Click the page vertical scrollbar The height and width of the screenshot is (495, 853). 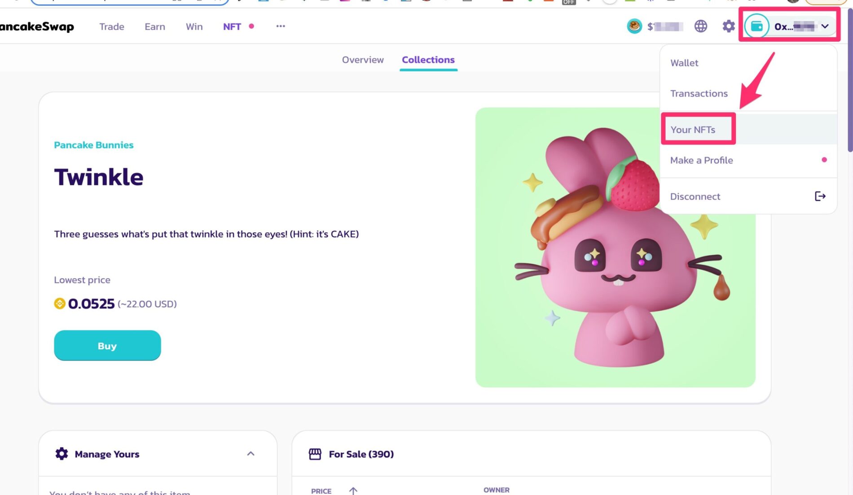(x=849, y=81)
